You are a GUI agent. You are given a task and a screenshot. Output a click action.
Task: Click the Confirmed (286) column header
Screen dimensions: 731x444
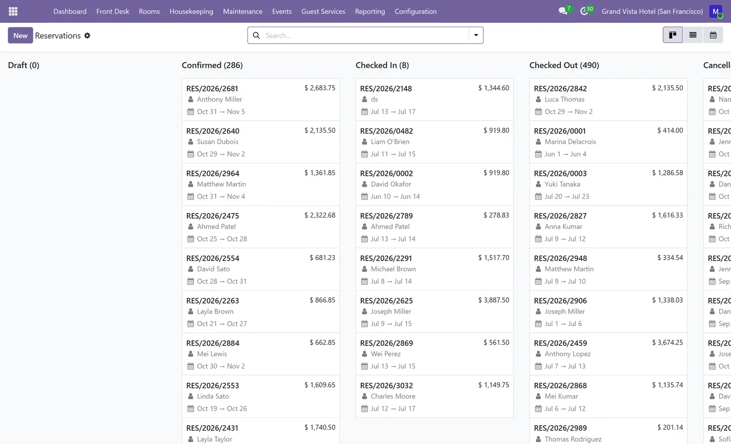[212, 65]
